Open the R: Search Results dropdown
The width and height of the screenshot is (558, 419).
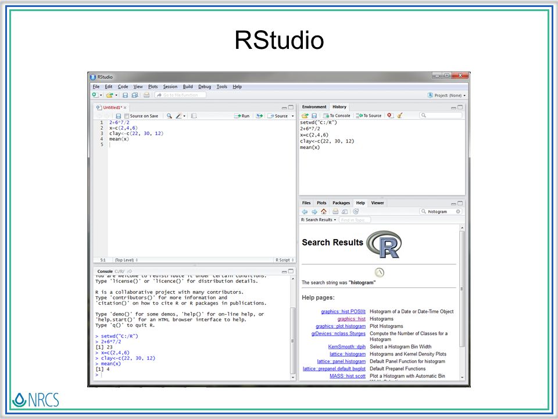click(319, 220)
